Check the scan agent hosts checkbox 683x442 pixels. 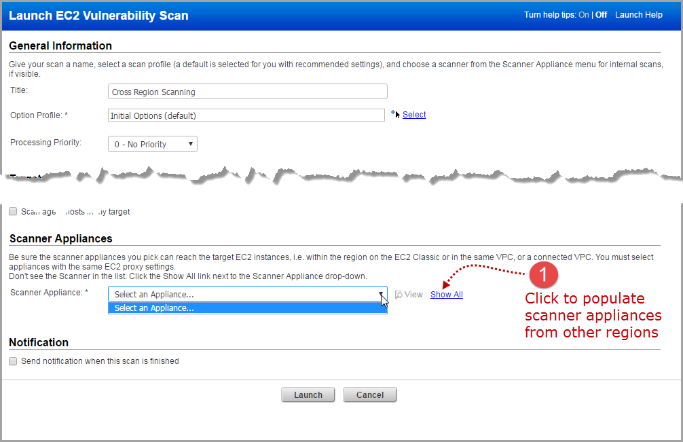coord(13,211)
